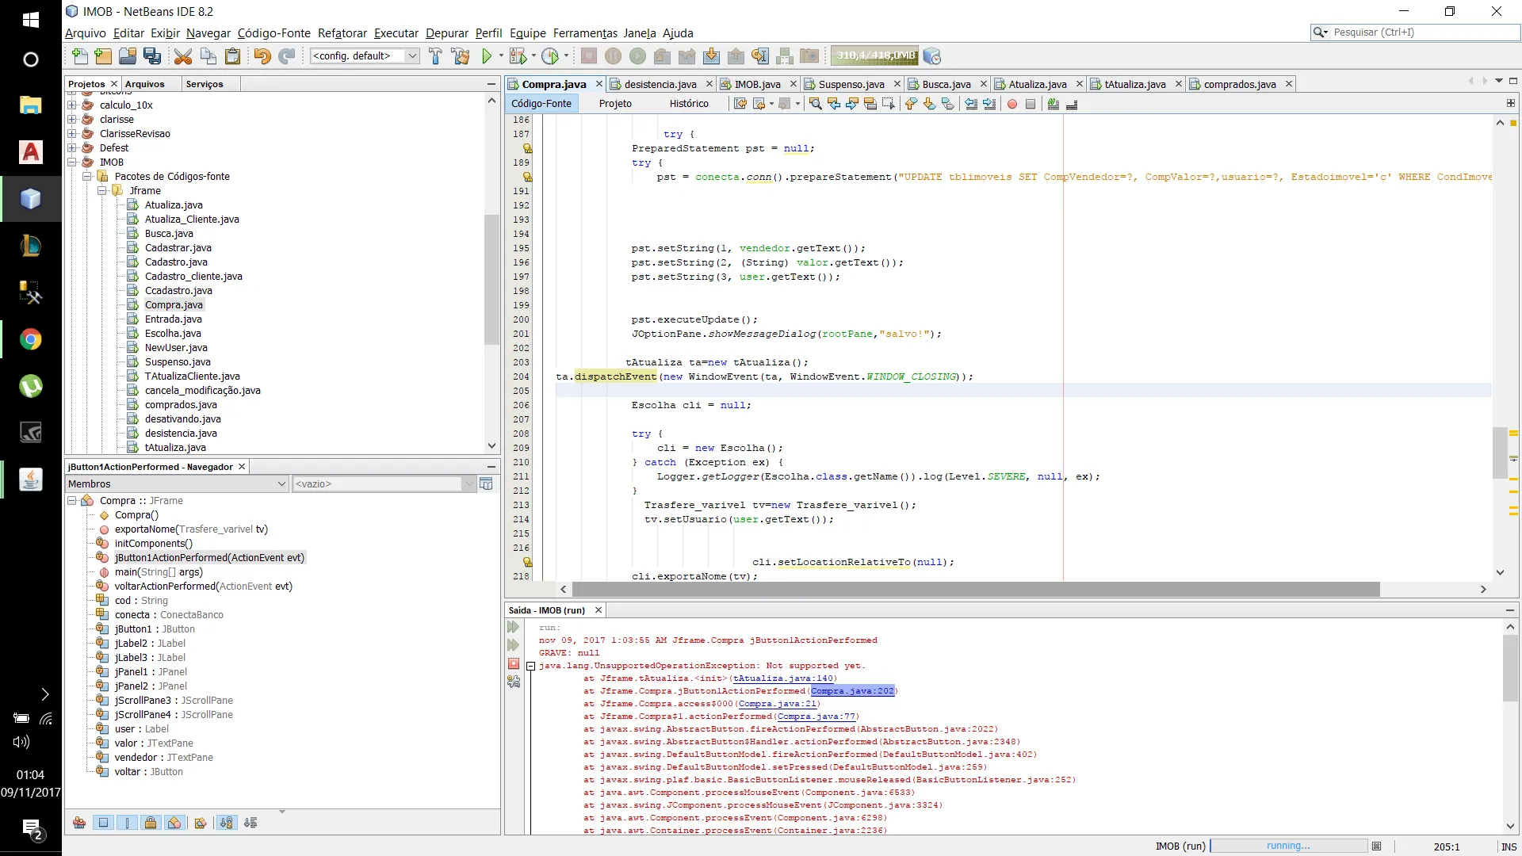Click the New Project toolbar icon
The width and height of the screenshot is (1522, 856).
pyautogui.click(x=103, y=56)
